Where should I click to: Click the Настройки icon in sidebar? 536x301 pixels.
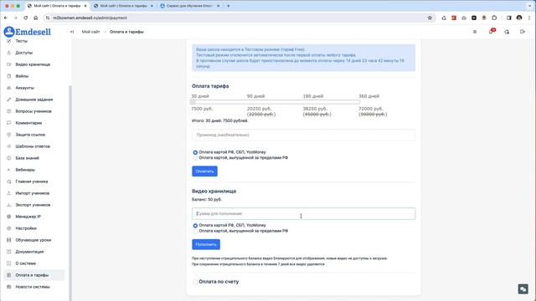point(9,228)
